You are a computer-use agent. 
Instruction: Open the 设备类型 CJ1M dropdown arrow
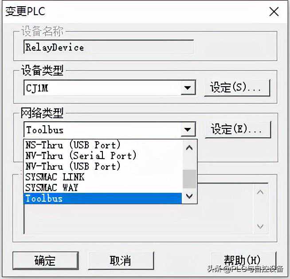(x=188, y=88)
